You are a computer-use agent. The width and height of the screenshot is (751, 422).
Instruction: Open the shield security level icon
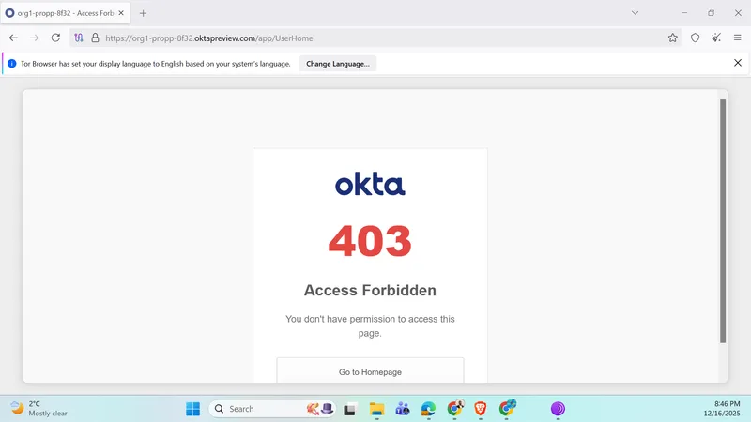(x=695, y=38)
